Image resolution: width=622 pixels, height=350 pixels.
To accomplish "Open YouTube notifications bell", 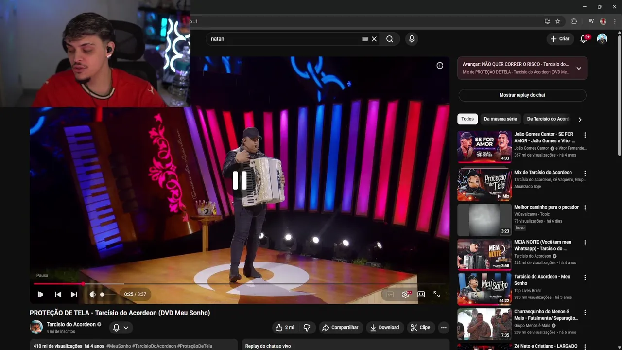I will (584, 39).
